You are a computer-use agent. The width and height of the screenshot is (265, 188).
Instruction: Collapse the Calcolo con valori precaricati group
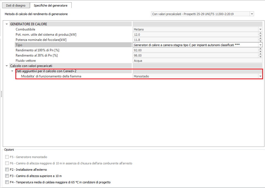point(7,66)
